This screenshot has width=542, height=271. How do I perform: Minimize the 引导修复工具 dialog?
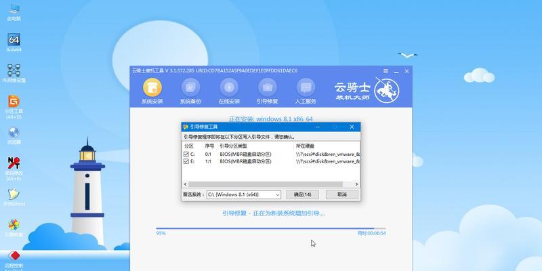click(317, 127)
